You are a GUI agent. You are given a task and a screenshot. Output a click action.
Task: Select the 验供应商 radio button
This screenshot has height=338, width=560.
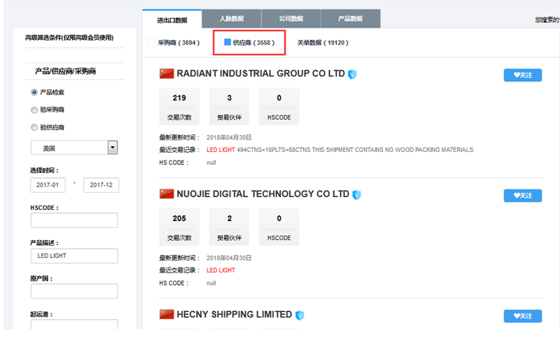[x=34, y=127]
